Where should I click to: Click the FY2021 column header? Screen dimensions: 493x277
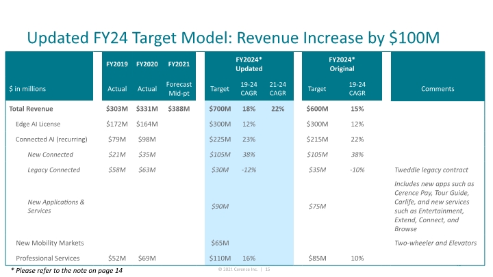click(179, 64)
